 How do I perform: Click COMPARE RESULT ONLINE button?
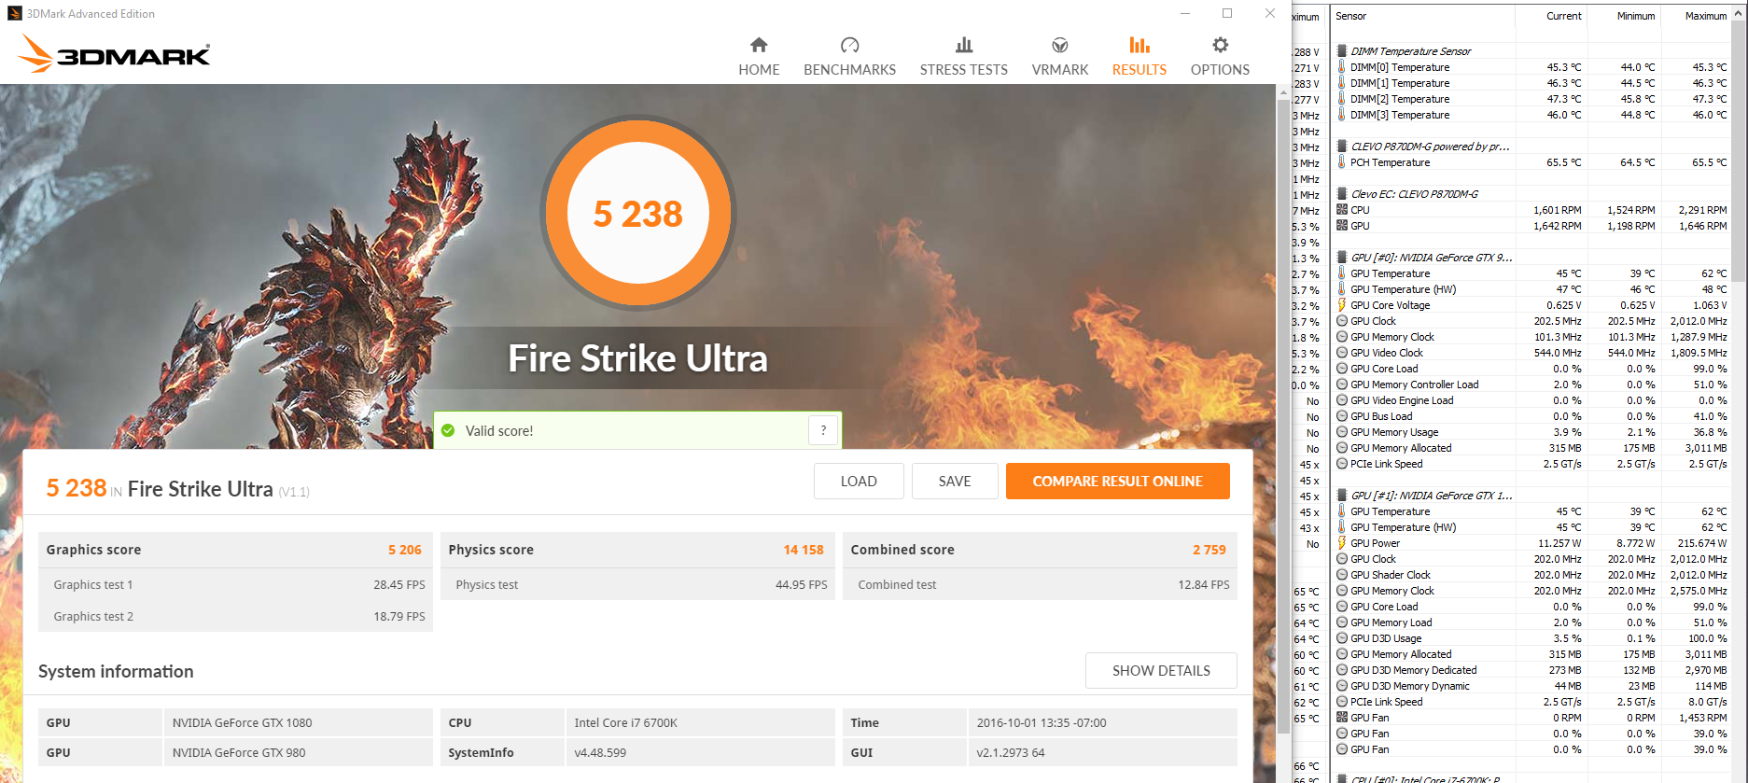pyautogui.click(x=1117, y=482)
